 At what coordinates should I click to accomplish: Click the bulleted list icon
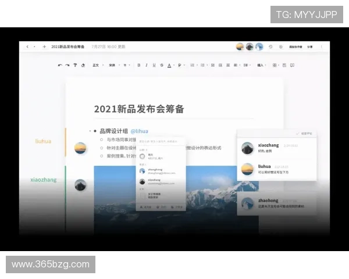tap(193, 65)
